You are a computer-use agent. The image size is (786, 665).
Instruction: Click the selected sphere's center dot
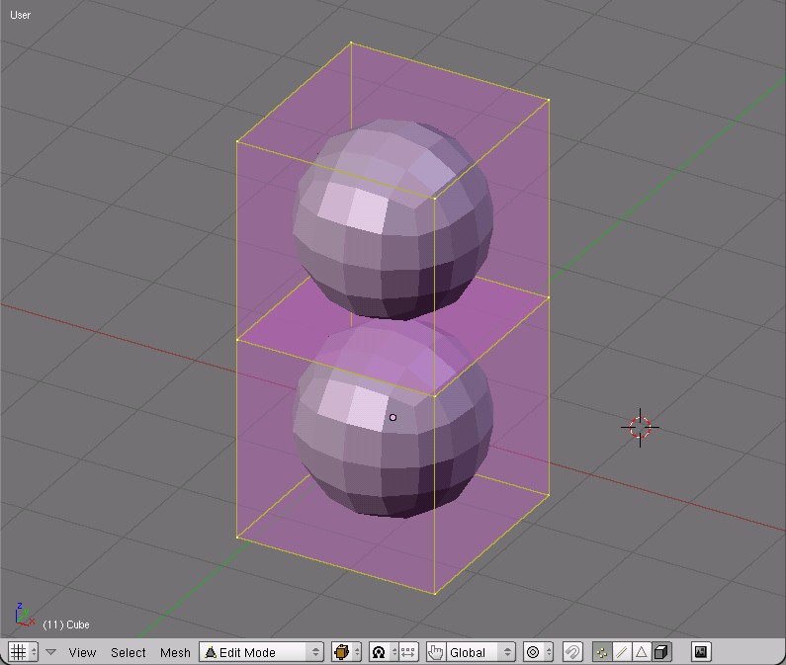point(393,417)
